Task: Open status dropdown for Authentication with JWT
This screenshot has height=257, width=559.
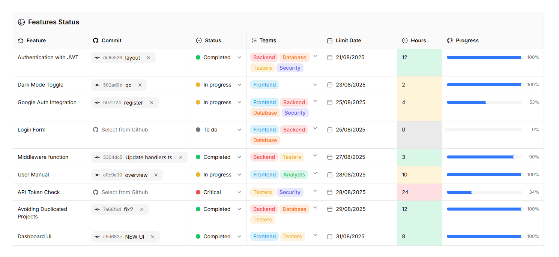Action: 239,57
